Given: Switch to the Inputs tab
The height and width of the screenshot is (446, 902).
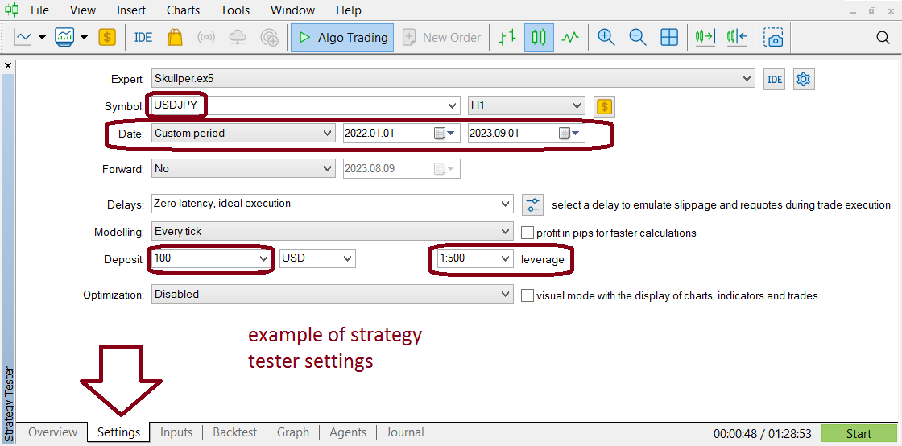Looking at the screenshot, I should tap(176, 432).
